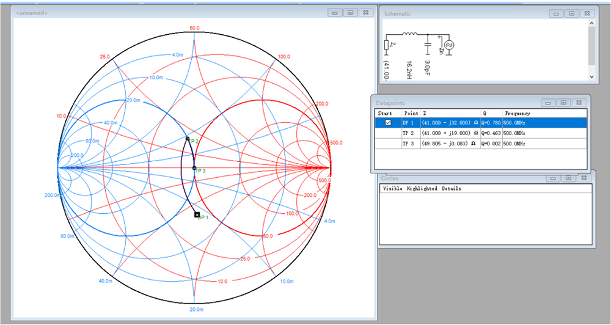Click the Visible column header in Circles
The image size is (611, 325).
392,189
